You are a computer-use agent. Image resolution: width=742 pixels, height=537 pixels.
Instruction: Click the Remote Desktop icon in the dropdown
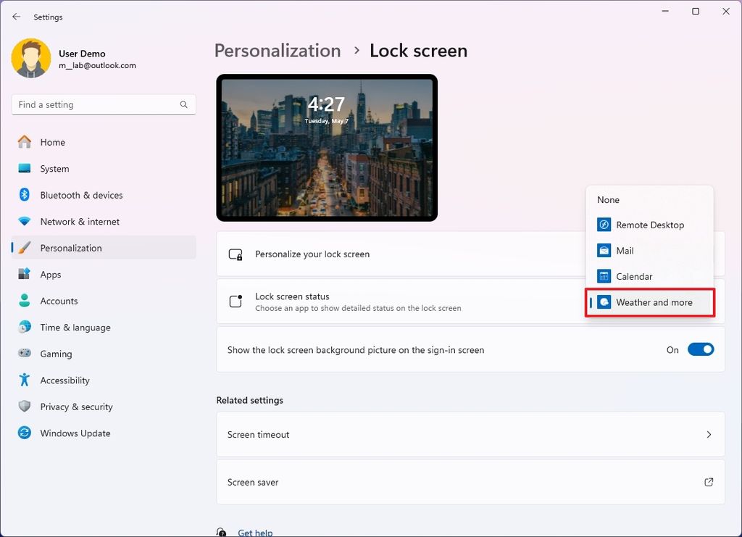(x=603, y=225)
